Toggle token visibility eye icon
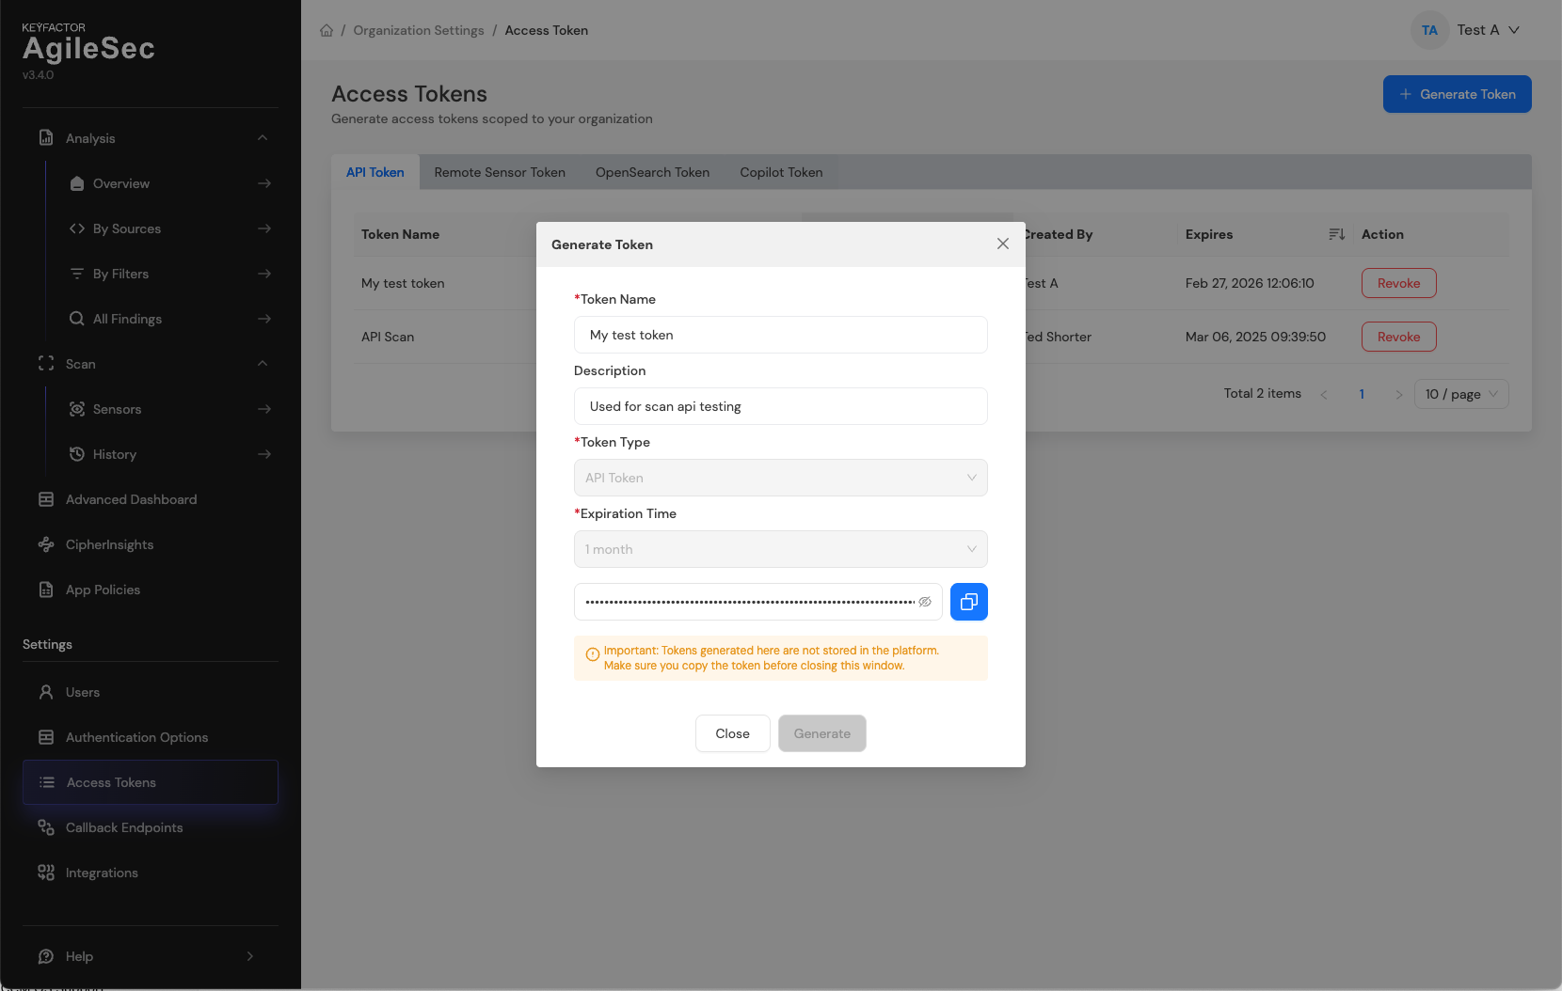Screen dimensions: 1562x991 925,602
